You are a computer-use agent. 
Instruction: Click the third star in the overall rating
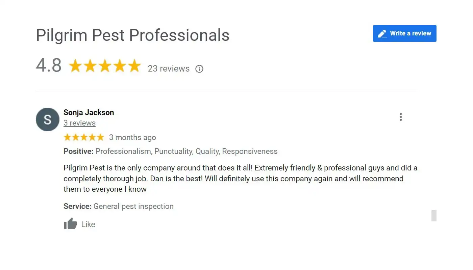tap(105, 66)
